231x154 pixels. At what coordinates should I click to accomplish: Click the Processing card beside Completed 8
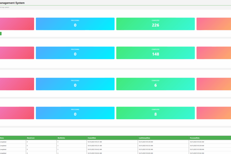click(x=75, y=113)
